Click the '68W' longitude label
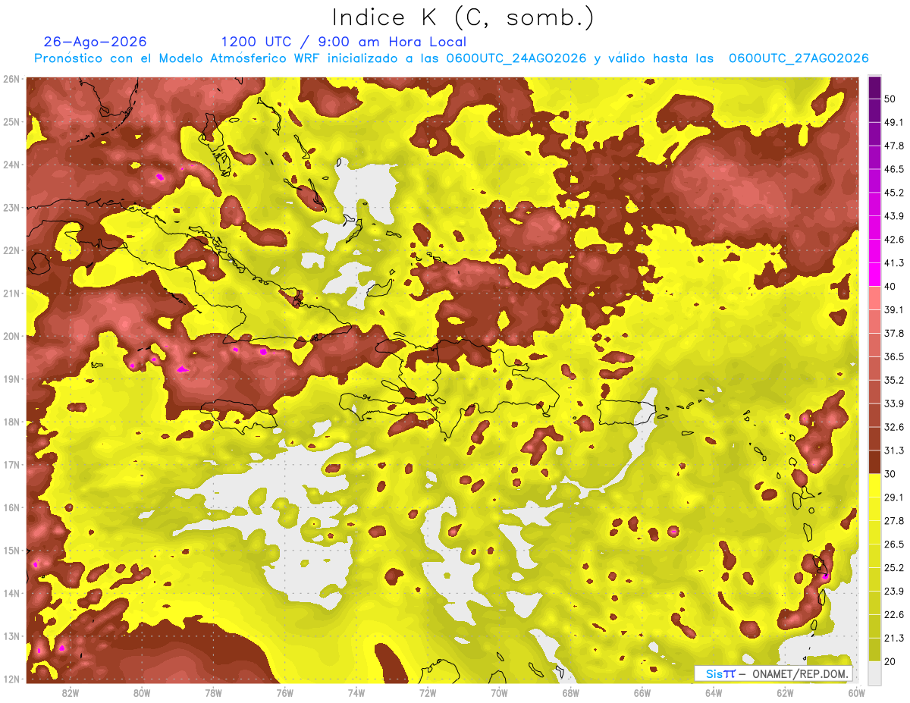This screenshot has width=910, height=703. (570, 692)
